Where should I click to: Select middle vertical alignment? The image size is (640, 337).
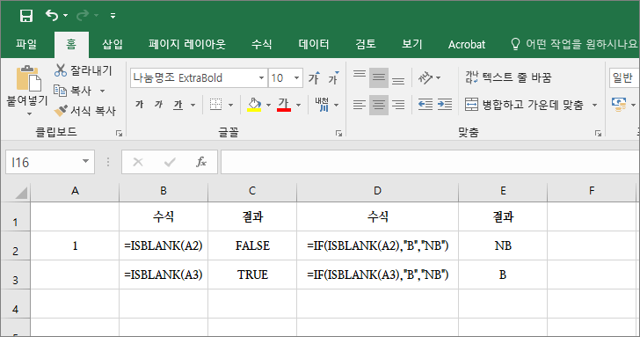(379, 77)
